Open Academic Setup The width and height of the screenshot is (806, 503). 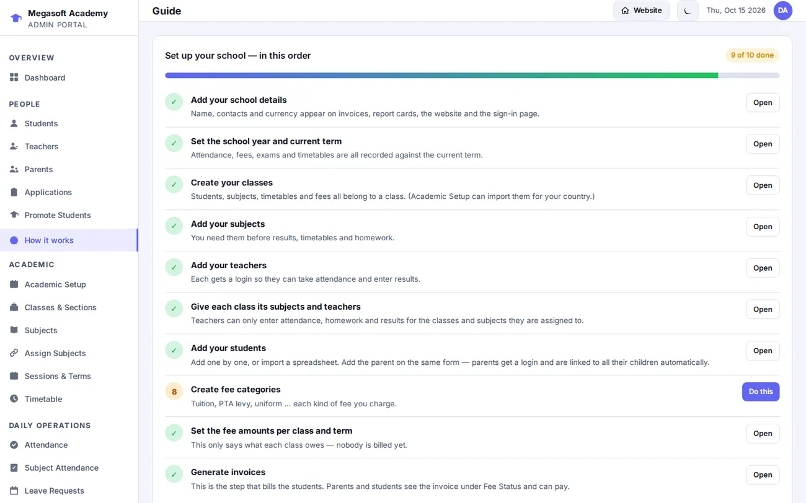coord(69,284)
